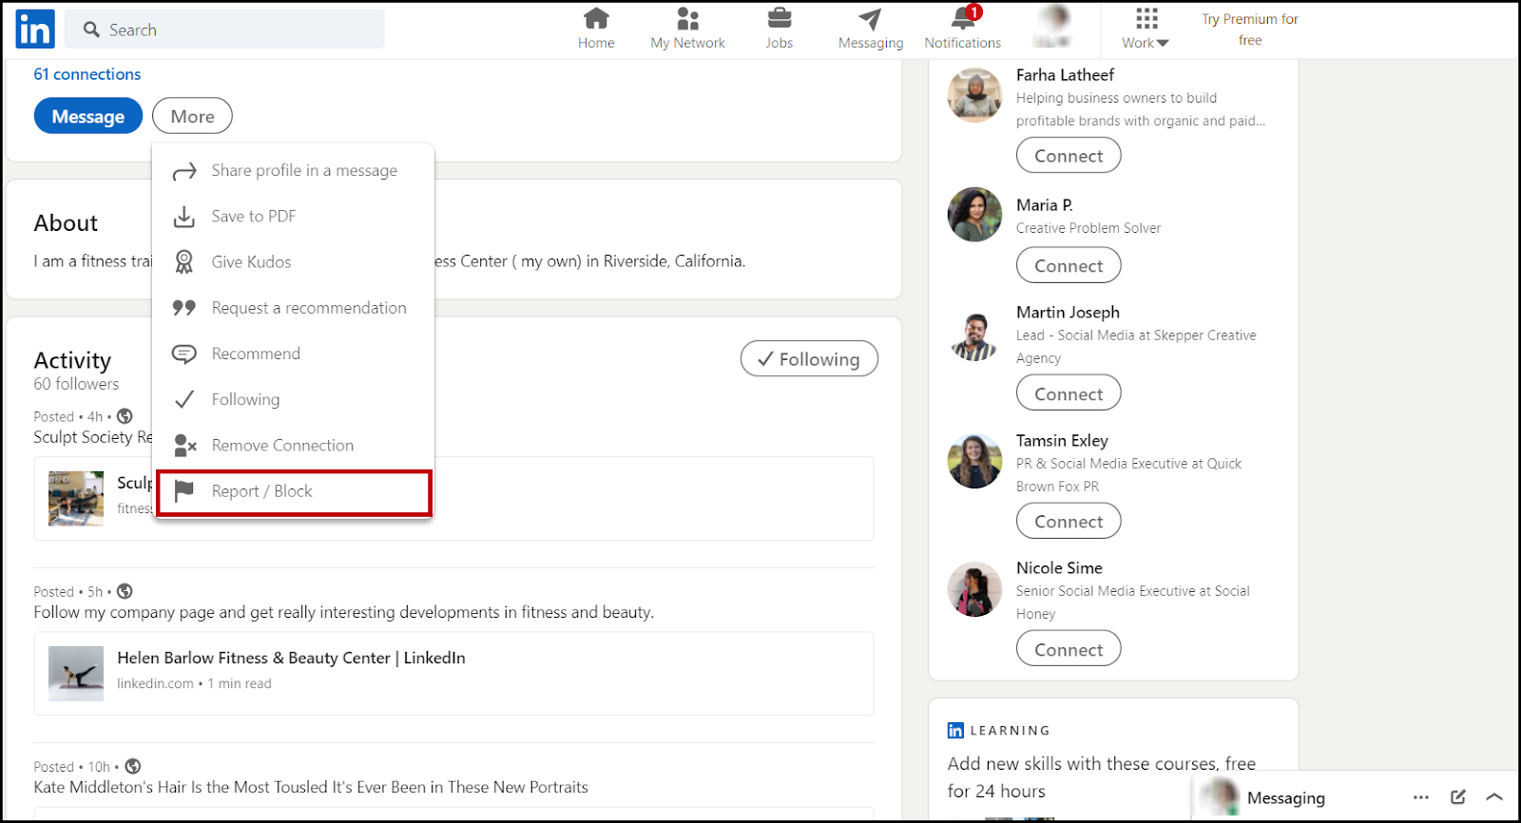The image size is (1521, 823).
Task: Click the magnifier icon in the search bar
Action: click(91, 29)
